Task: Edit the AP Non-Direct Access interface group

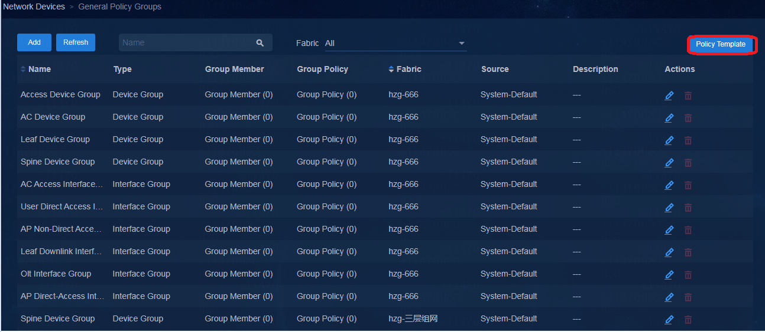Action: tap(669, 230)
